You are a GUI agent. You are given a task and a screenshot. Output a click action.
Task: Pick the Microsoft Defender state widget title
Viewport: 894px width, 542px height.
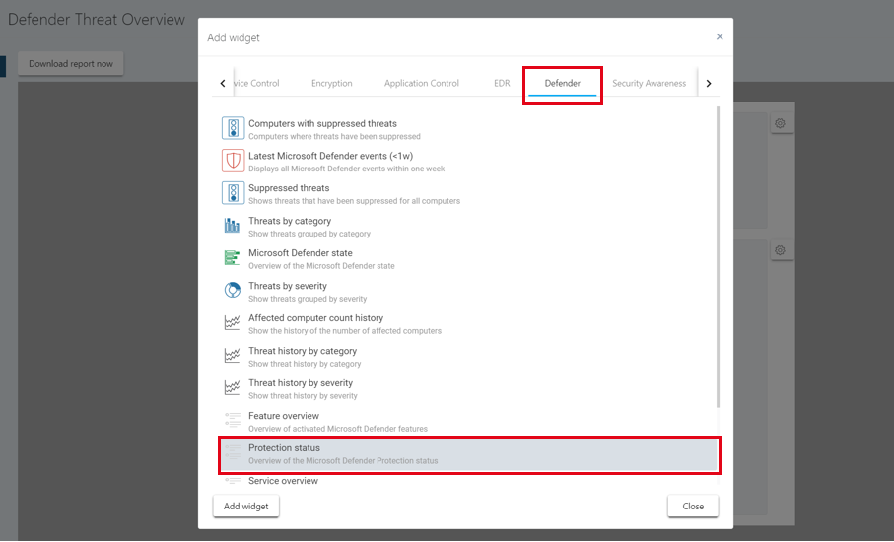tap(301, 253)
